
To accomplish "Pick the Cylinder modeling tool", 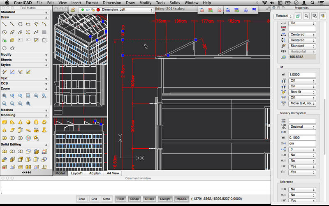I will click(36, 122).
